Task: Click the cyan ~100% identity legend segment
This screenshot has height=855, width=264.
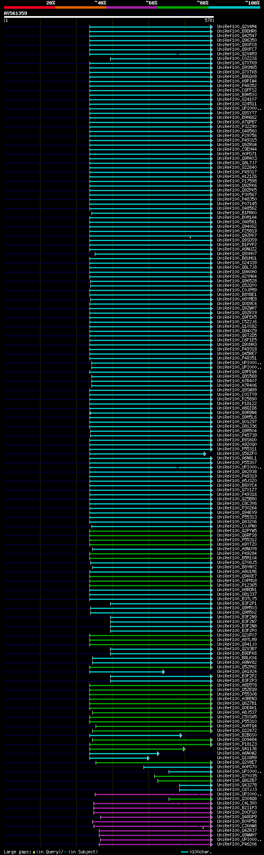Action: pos(234,7)
